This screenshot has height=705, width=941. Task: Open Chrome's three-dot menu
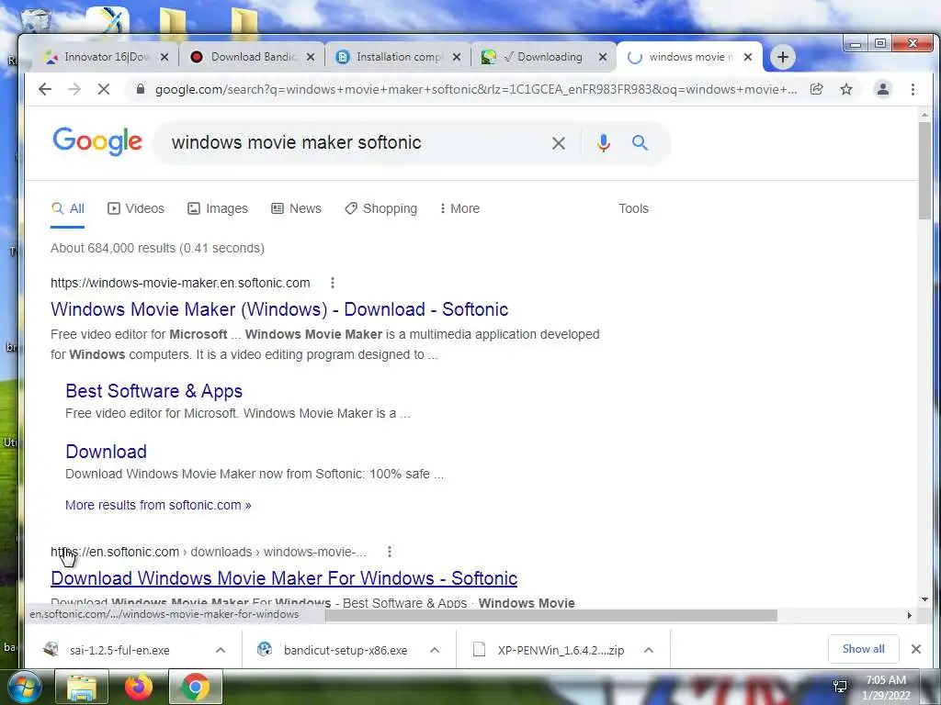[913, 89]
